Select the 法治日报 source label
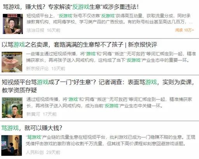This screenshot has width=199, height=159. coord(35,30)
